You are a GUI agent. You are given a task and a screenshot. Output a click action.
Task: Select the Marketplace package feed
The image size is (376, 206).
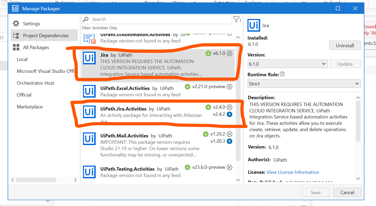30,107
